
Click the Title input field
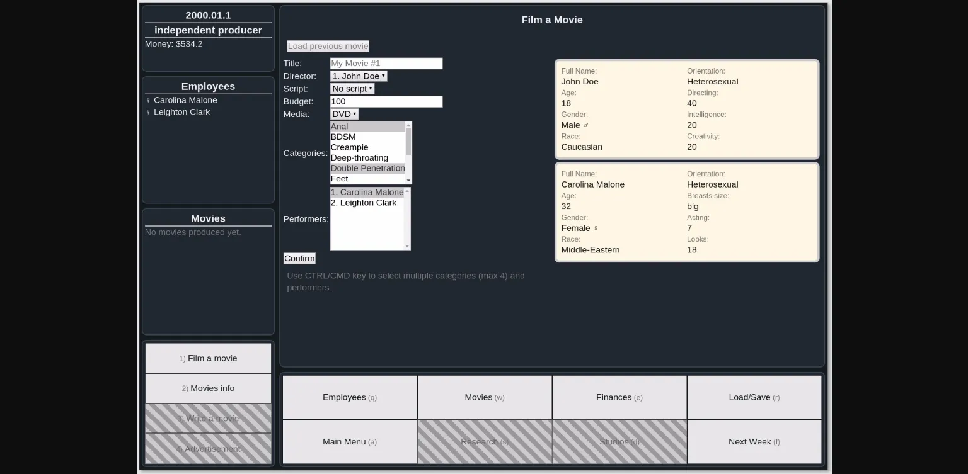coord(386,64)
